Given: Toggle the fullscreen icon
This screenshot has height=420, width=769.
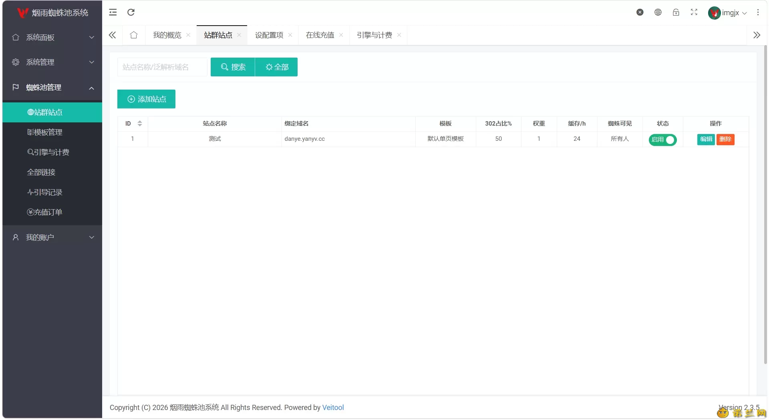Looking at the screenshot, I should coord(694,12).
